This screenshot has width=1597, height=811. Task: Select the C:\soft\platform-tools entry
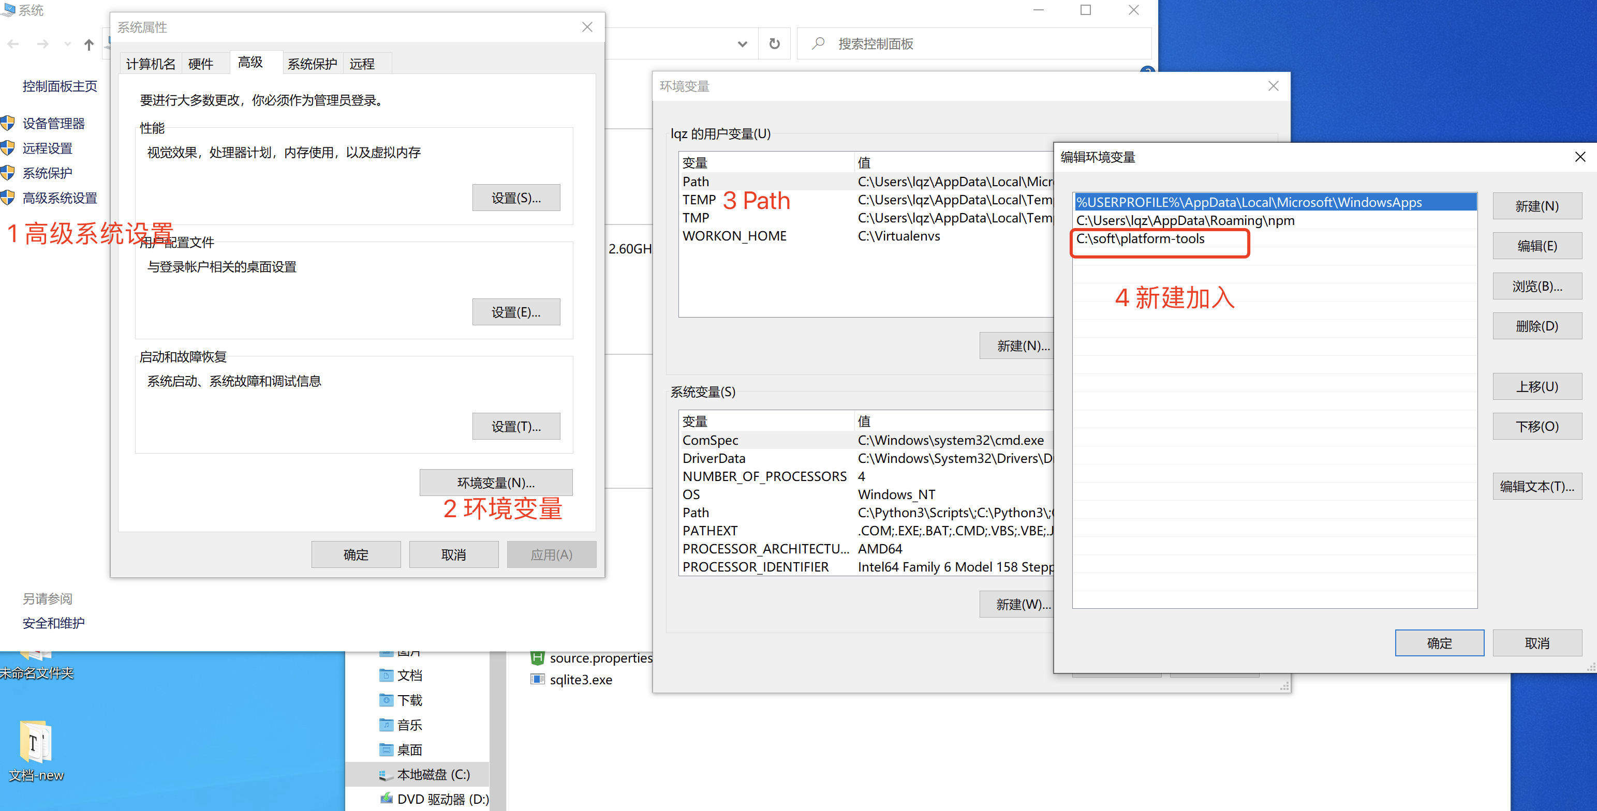click(1140, 239)
